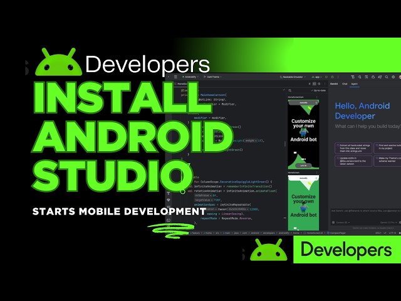Click the T-shaped icon in the left tool strip
Viewport: 401px width, 301px height.
click(x=169, y=193)
